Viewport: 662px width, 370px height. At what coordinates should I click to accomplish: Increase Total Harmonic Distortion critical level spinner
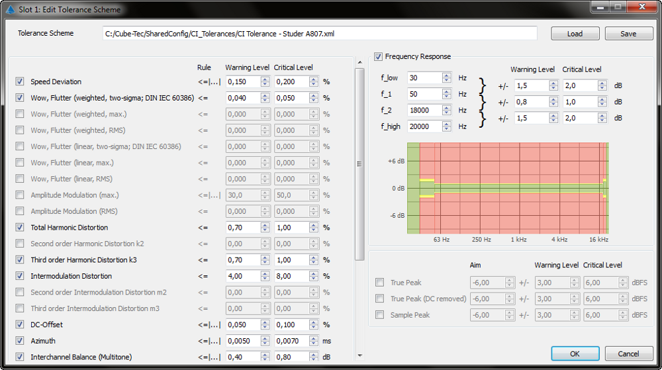pos(314,224)
